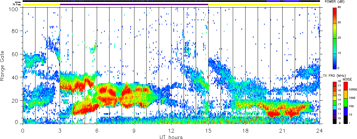Click the "3" tick label on the UT hours axis
357x139 pixels.
60,131
